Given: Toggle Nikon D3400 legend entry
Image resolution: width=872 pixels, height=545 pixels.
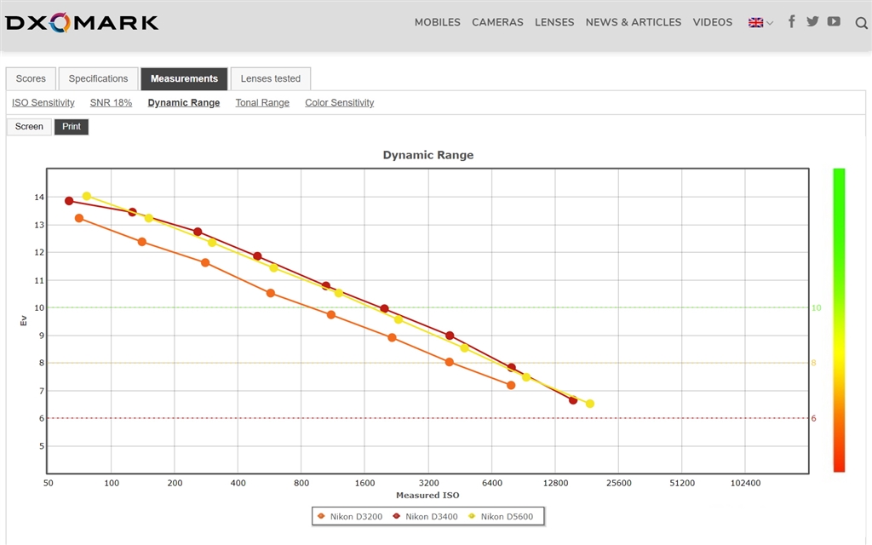Looking at the screenshot, I should tap(425, 516).
